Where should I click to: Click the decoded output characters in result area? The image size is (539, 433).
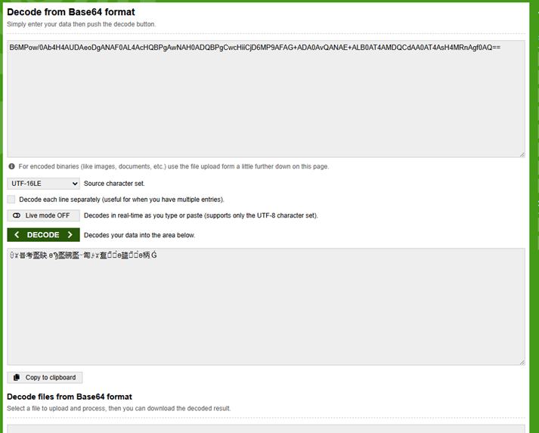[83, 255]
